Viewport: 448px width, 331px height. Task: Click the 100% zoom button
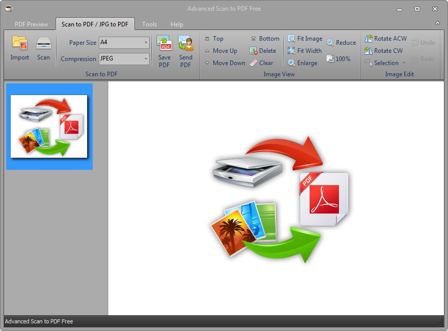point(340,58)
